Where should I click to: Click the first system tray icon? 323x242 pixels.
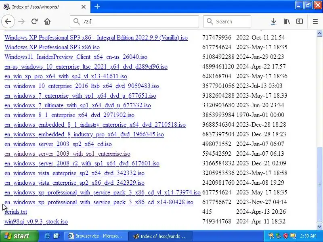(x=271, y=236)
